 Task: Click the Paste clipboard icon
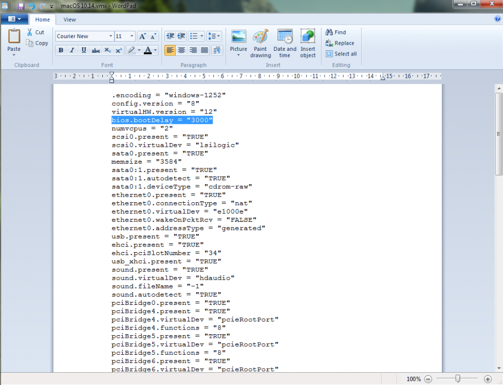(x=14, y=36)
